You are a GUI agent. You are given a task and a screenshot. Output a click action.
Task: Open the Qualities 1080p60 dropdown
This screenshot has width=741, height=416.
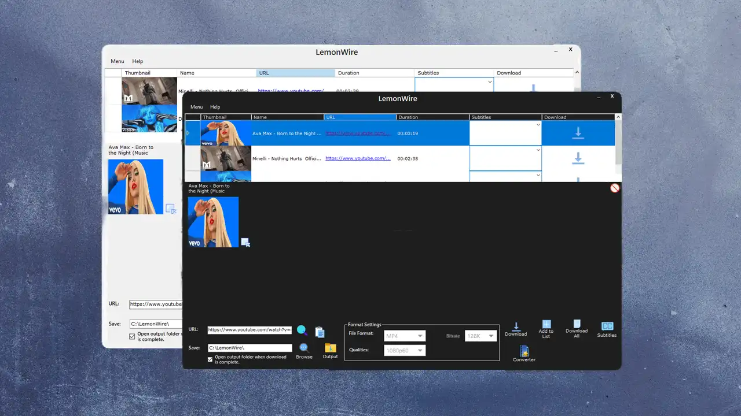pos(405,350)
